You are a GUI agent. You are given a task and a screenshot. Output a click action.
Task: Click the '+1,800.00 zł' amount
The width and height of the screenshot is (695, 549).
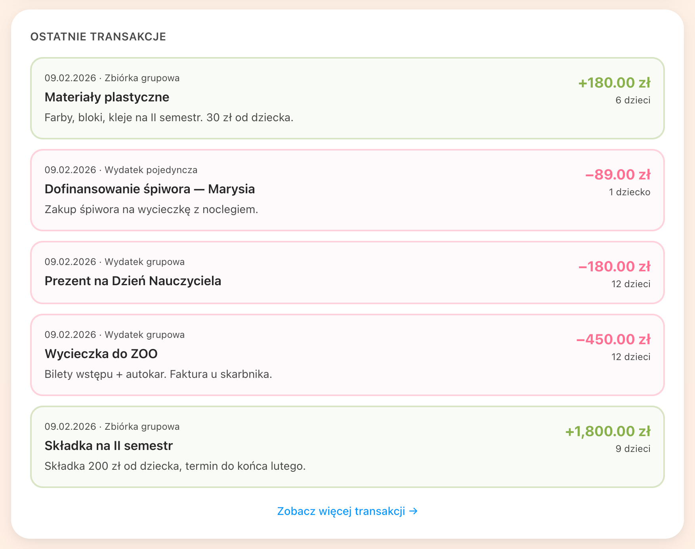pyautogui.click(x=608, y=431)
